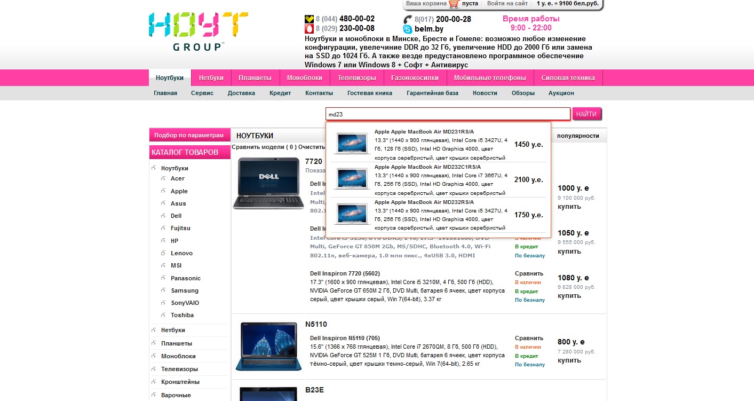Click the НАЙТИ search button
Screen dimensions: 754x401
point(586,114)
